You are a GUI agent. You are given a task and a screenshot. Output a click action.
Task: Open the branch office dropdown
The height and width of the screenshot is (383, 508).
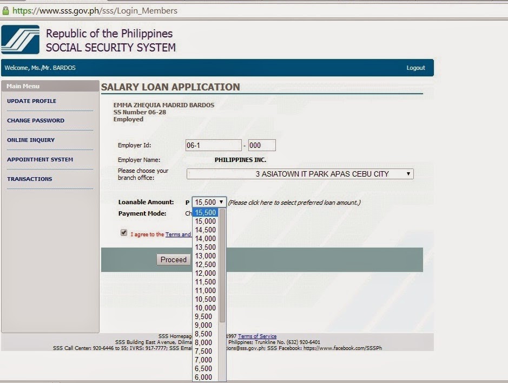click(x=300, y=174)
